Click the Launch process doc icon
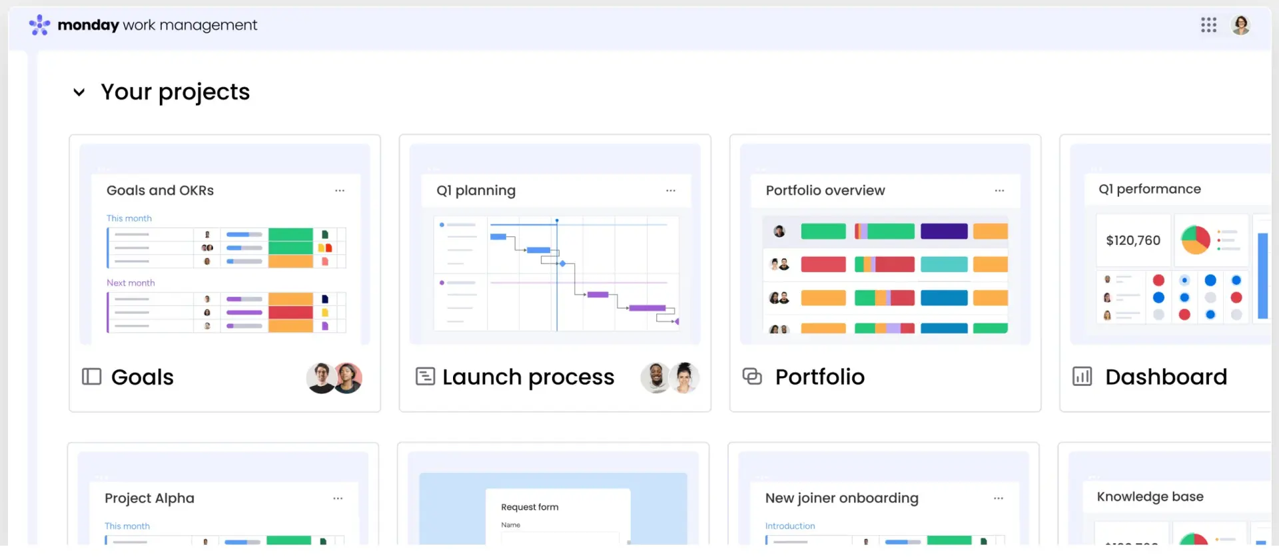The image size is (1279, 557). point(425,377)
